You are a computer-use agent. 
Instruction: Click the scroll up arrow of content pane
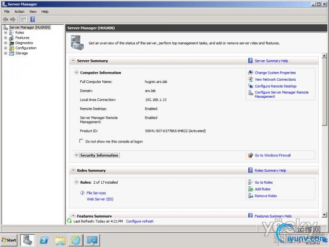tap(324, 56)
